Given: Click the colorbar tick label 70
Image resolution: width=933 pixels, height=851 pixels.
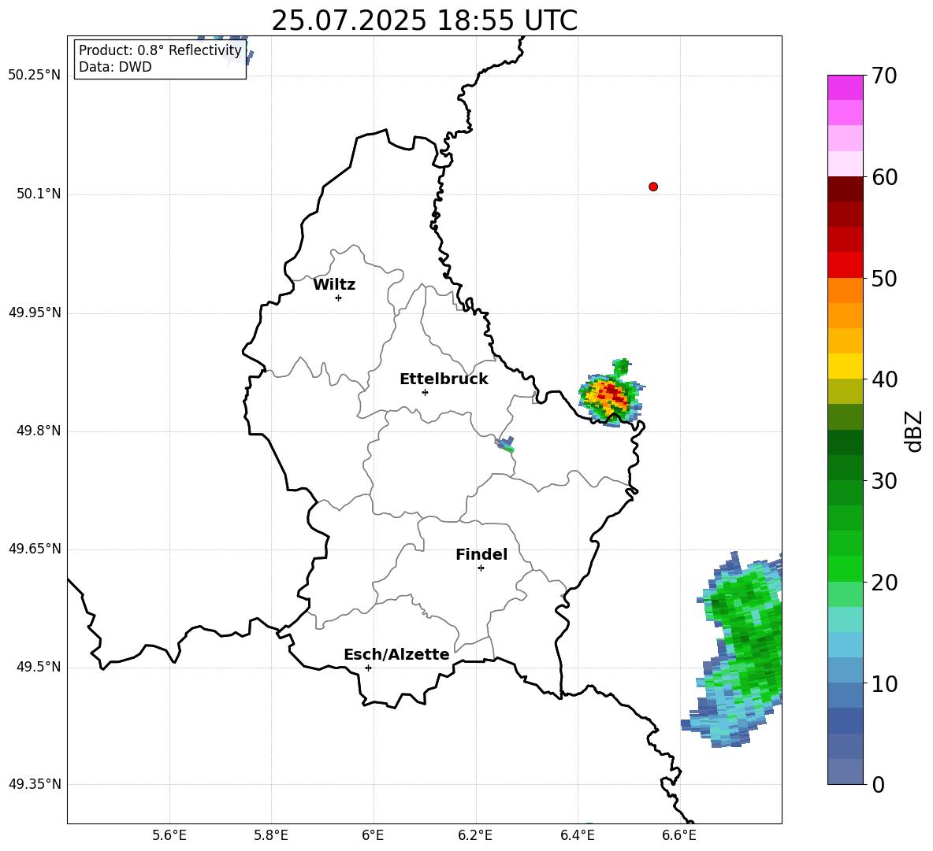Looking at the screenshot, I should [884, 76].
